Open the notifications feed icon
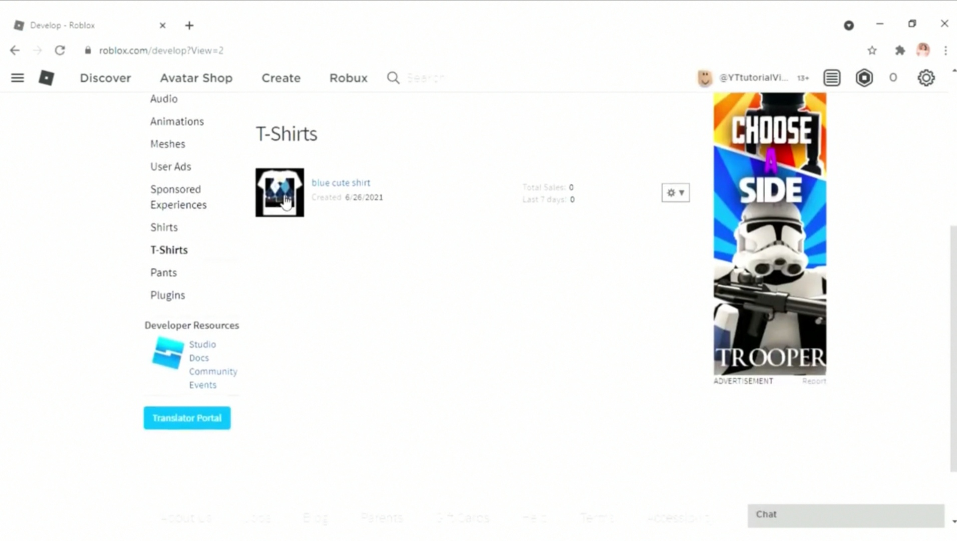 [832, 78]
